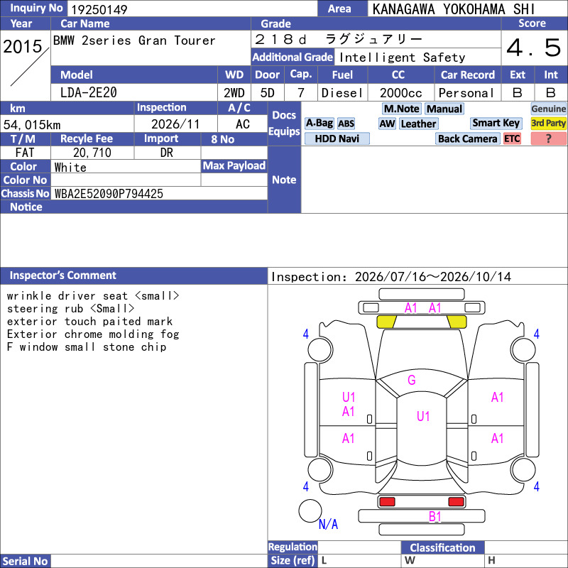
Task: Select the 2WD drive value
Action: click(x=234, y=93)
